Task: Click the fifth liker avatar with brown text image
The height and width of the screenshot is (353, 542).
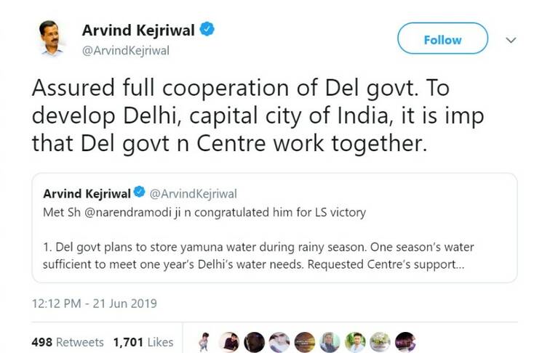Action: 305,341
